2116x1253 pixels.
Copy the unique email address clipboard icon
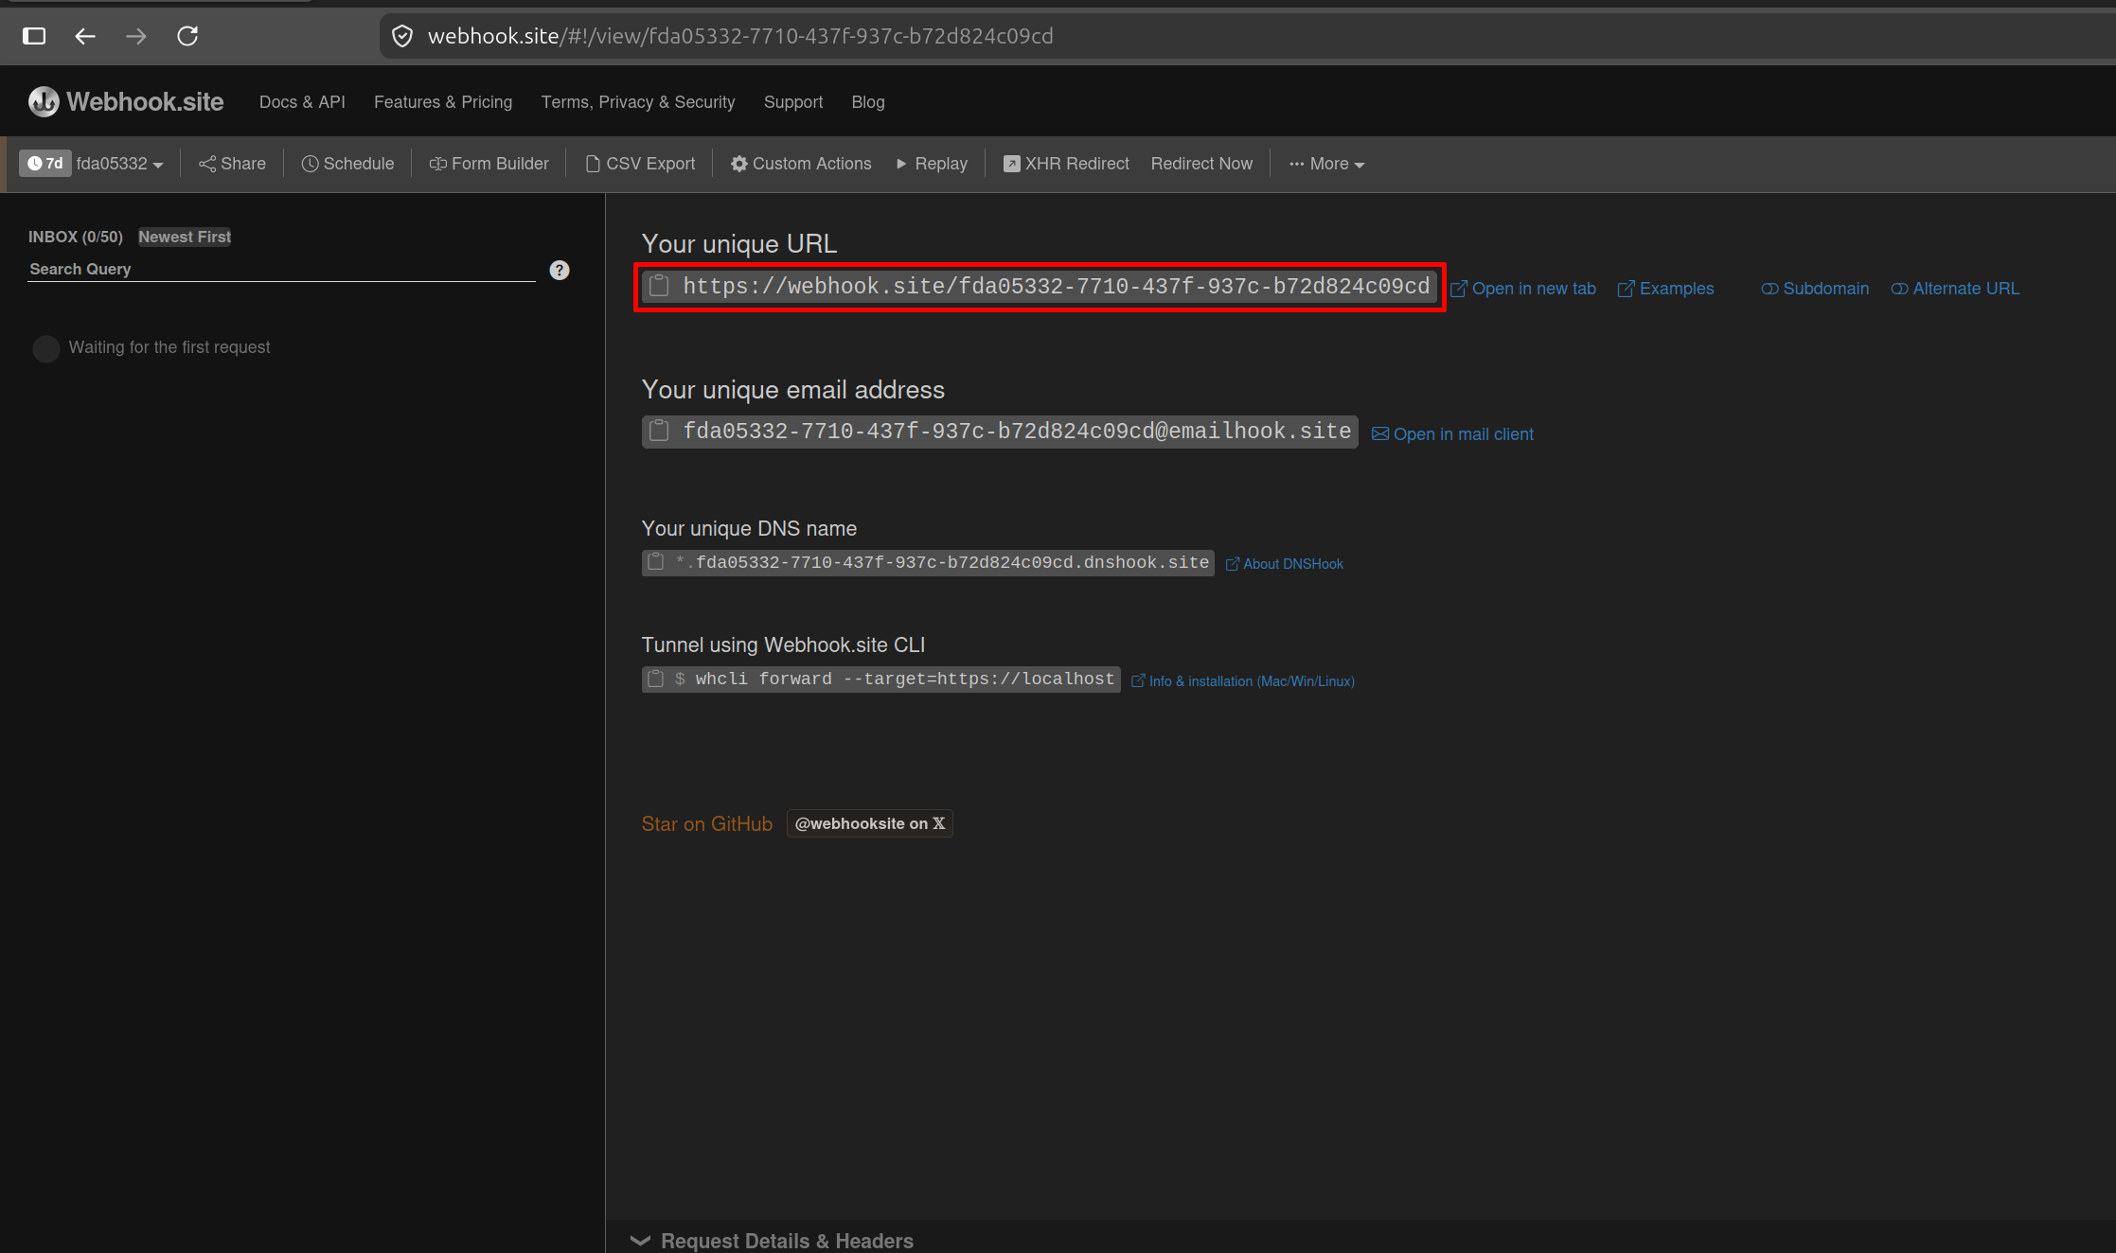[659, 432]
